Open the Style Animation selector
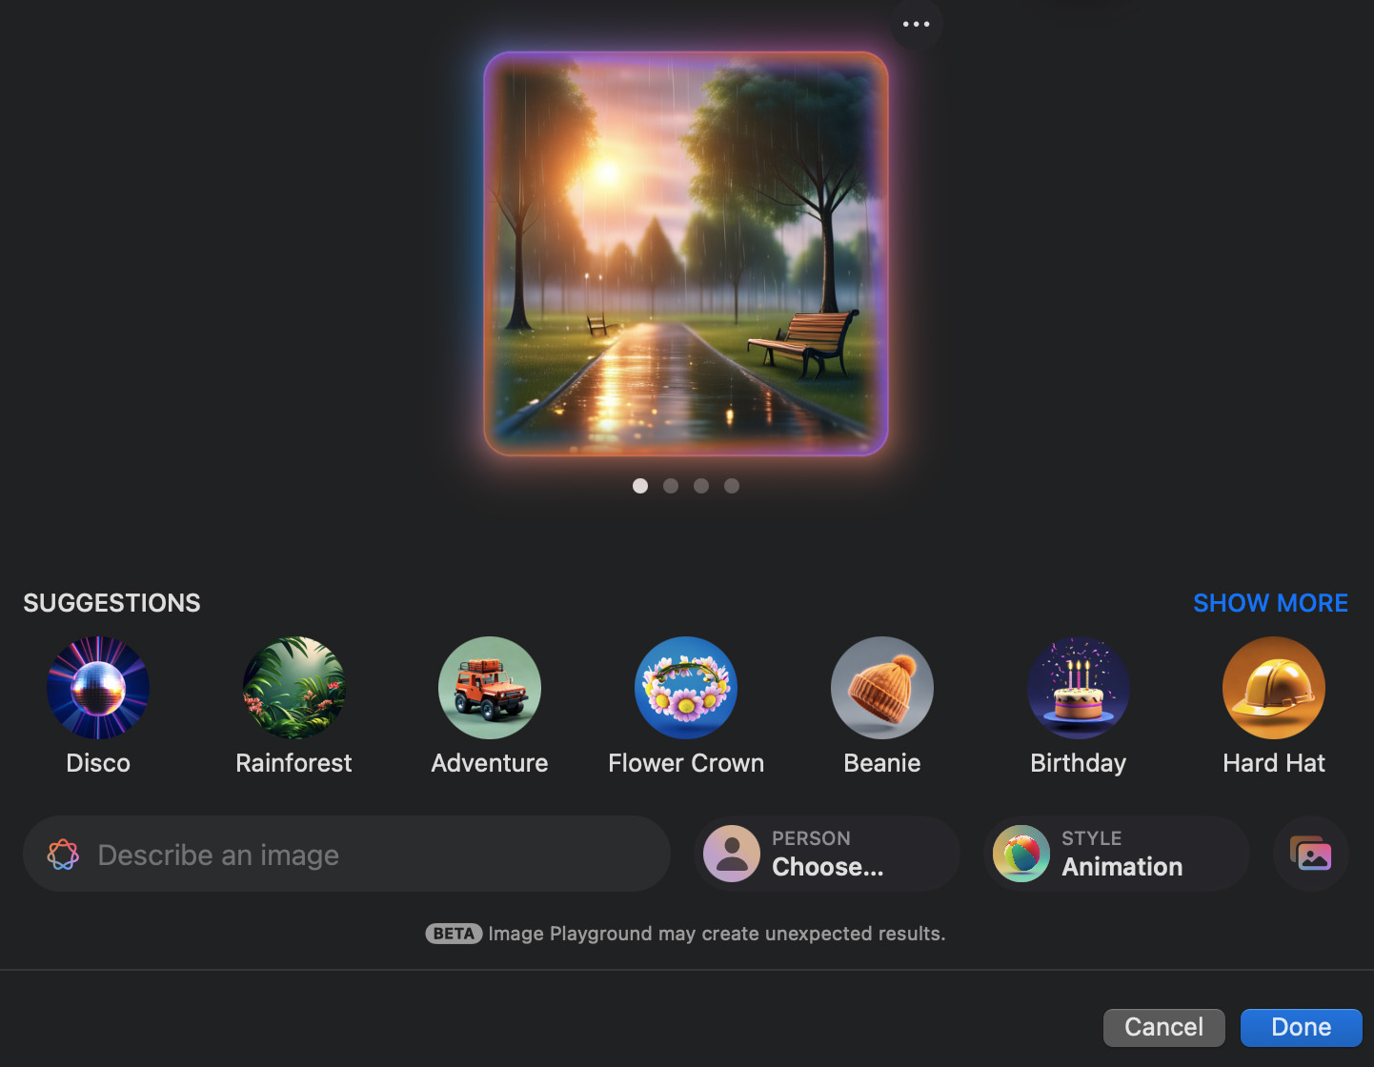 pos(1117,854)
